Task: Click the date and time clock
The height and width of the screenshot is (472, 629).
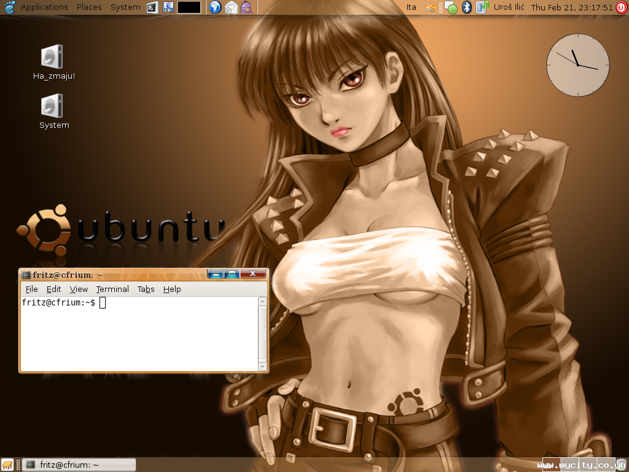Action: coord(572,7)
